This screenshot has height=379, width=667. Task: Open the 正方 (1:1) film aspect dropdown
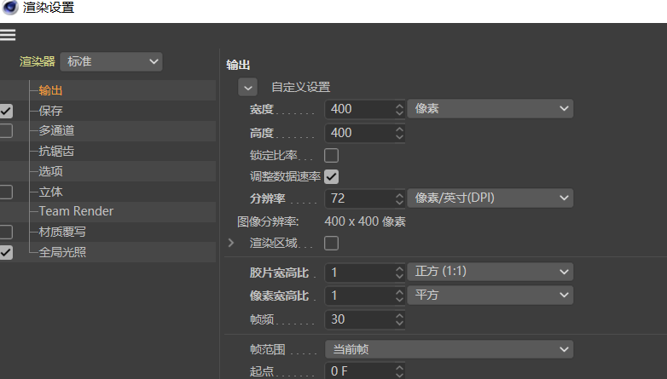[490, 272]
